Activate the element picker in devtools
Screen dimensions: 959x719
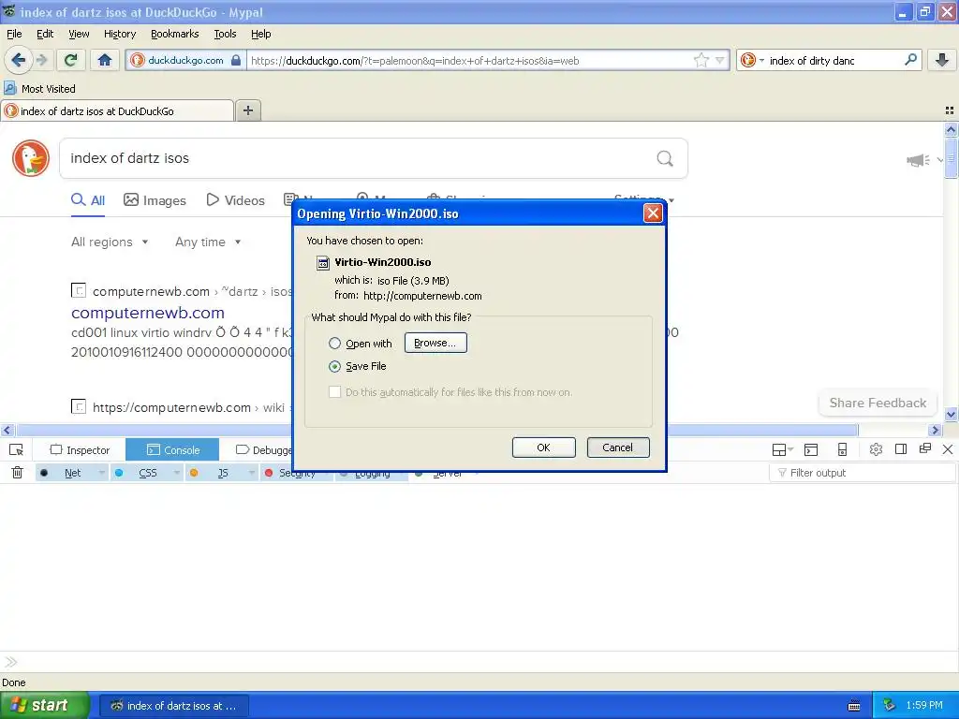[x=17, y=450]
